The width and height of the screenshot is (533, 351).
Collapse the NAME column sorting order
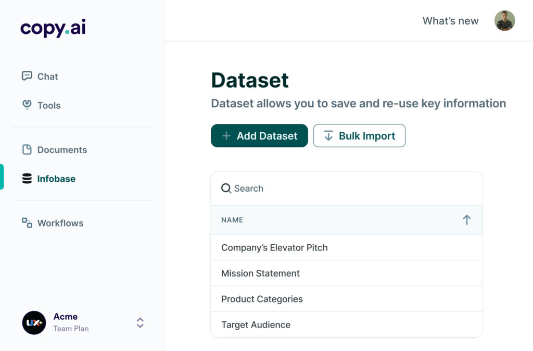coord(467,220)
